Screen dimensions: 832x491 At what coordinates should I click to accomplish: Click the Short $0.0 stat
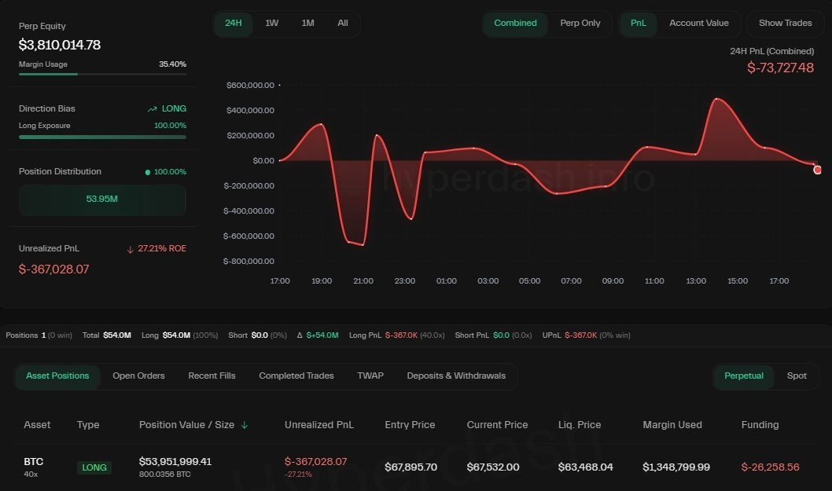tap(257, 335)
